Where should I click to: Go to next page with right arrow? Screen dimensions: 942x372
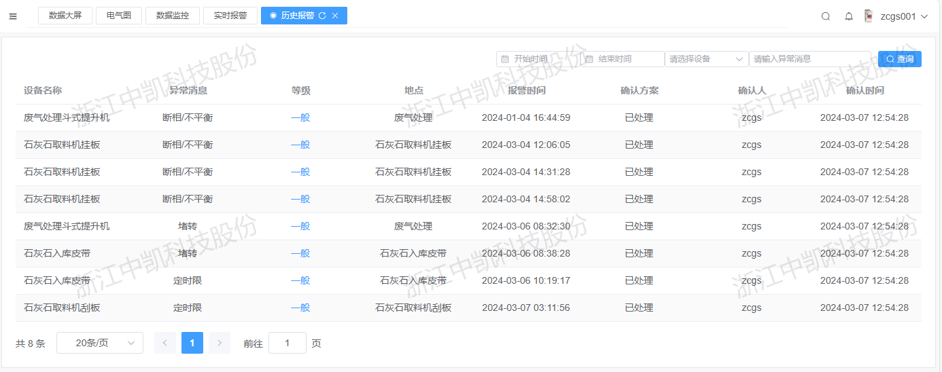219,343
